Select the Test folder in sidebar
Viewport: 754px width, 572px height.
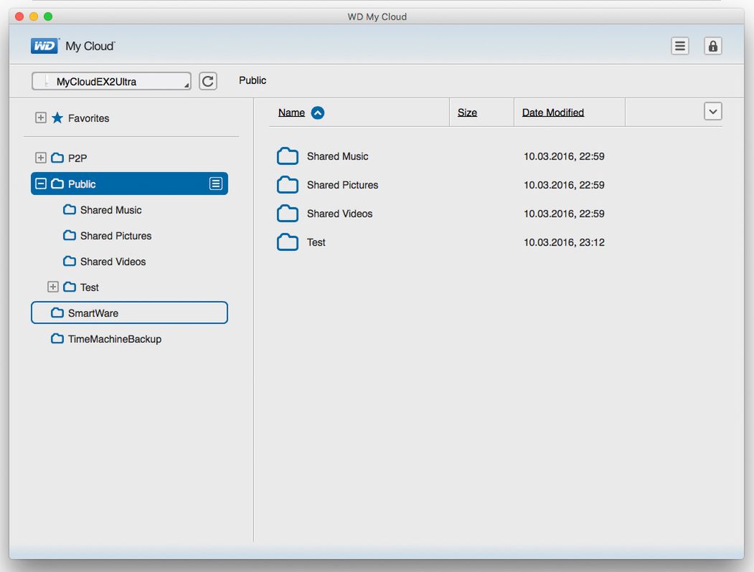tap(89, 287)
